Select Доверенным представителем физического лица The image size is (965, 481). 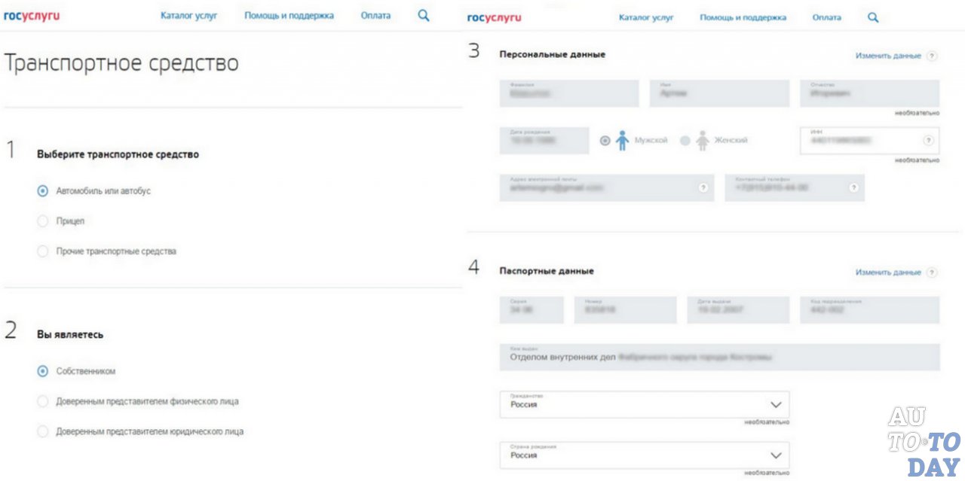click(43, 401)
